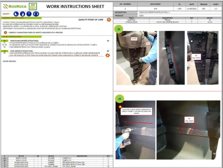Click the 'OP. NUMBER' column header

(x=125, y=4)
